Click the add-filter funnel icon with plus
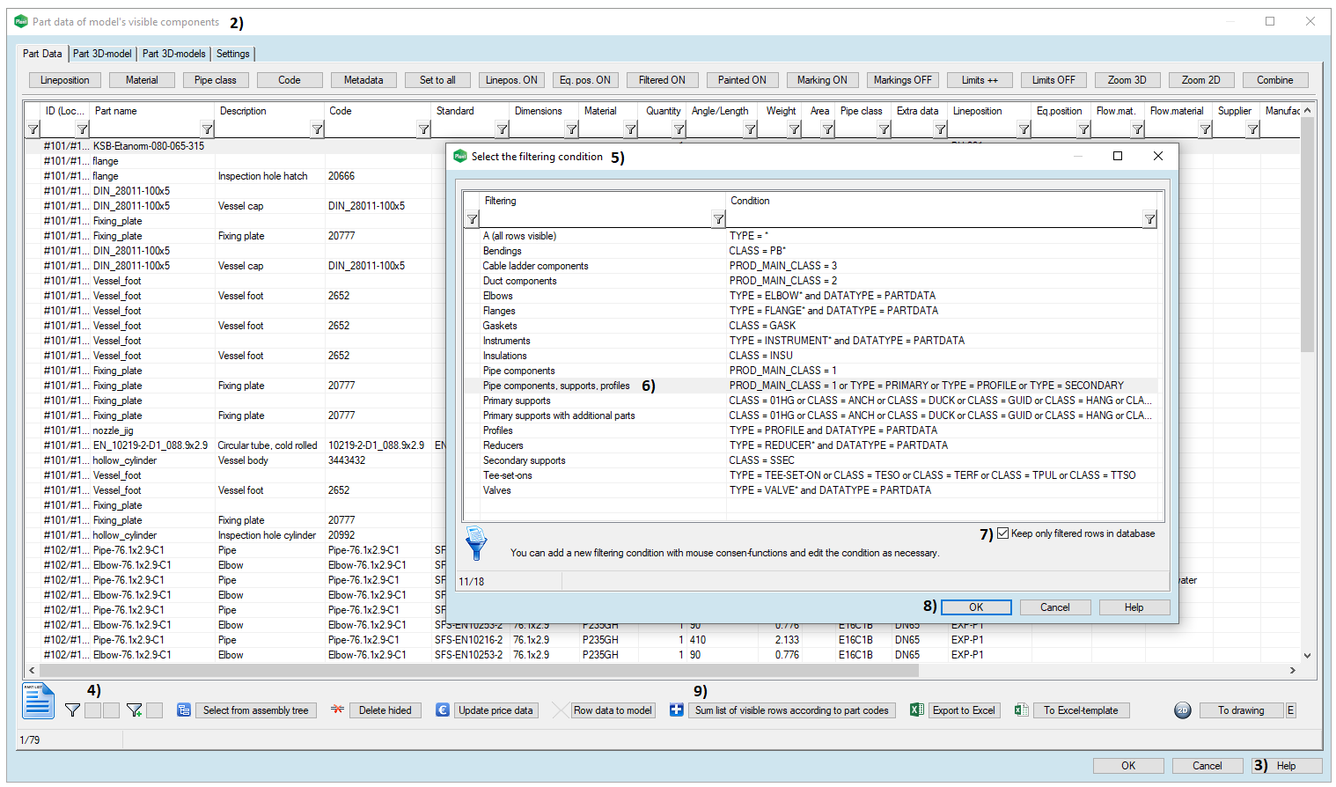The image size is (1336, 787). 134,710
